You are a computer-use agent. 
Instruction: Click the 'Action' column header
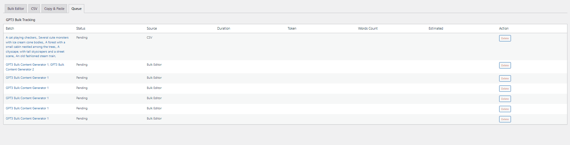click(504, 28)
